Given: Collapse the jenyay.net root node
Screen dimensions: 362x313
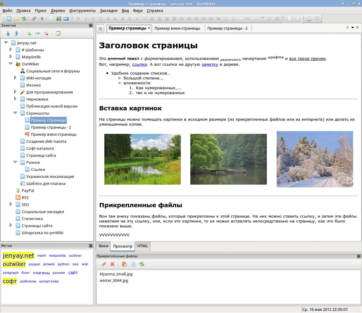Looking at the screenshot, I should [6, 43].
